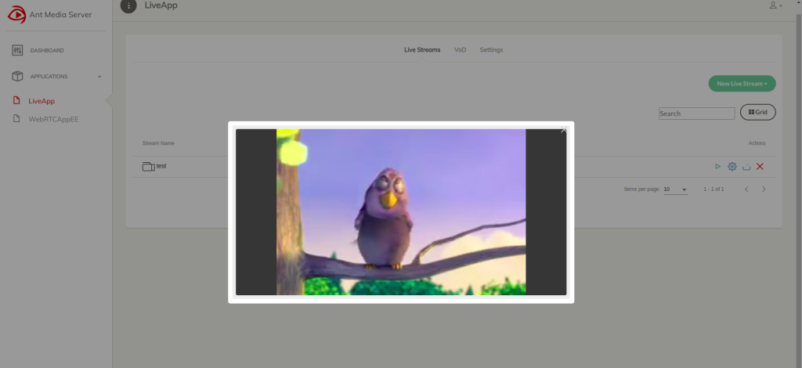
Task: Click the WebRTCAppEE file icon
Action: coord(16,118)
